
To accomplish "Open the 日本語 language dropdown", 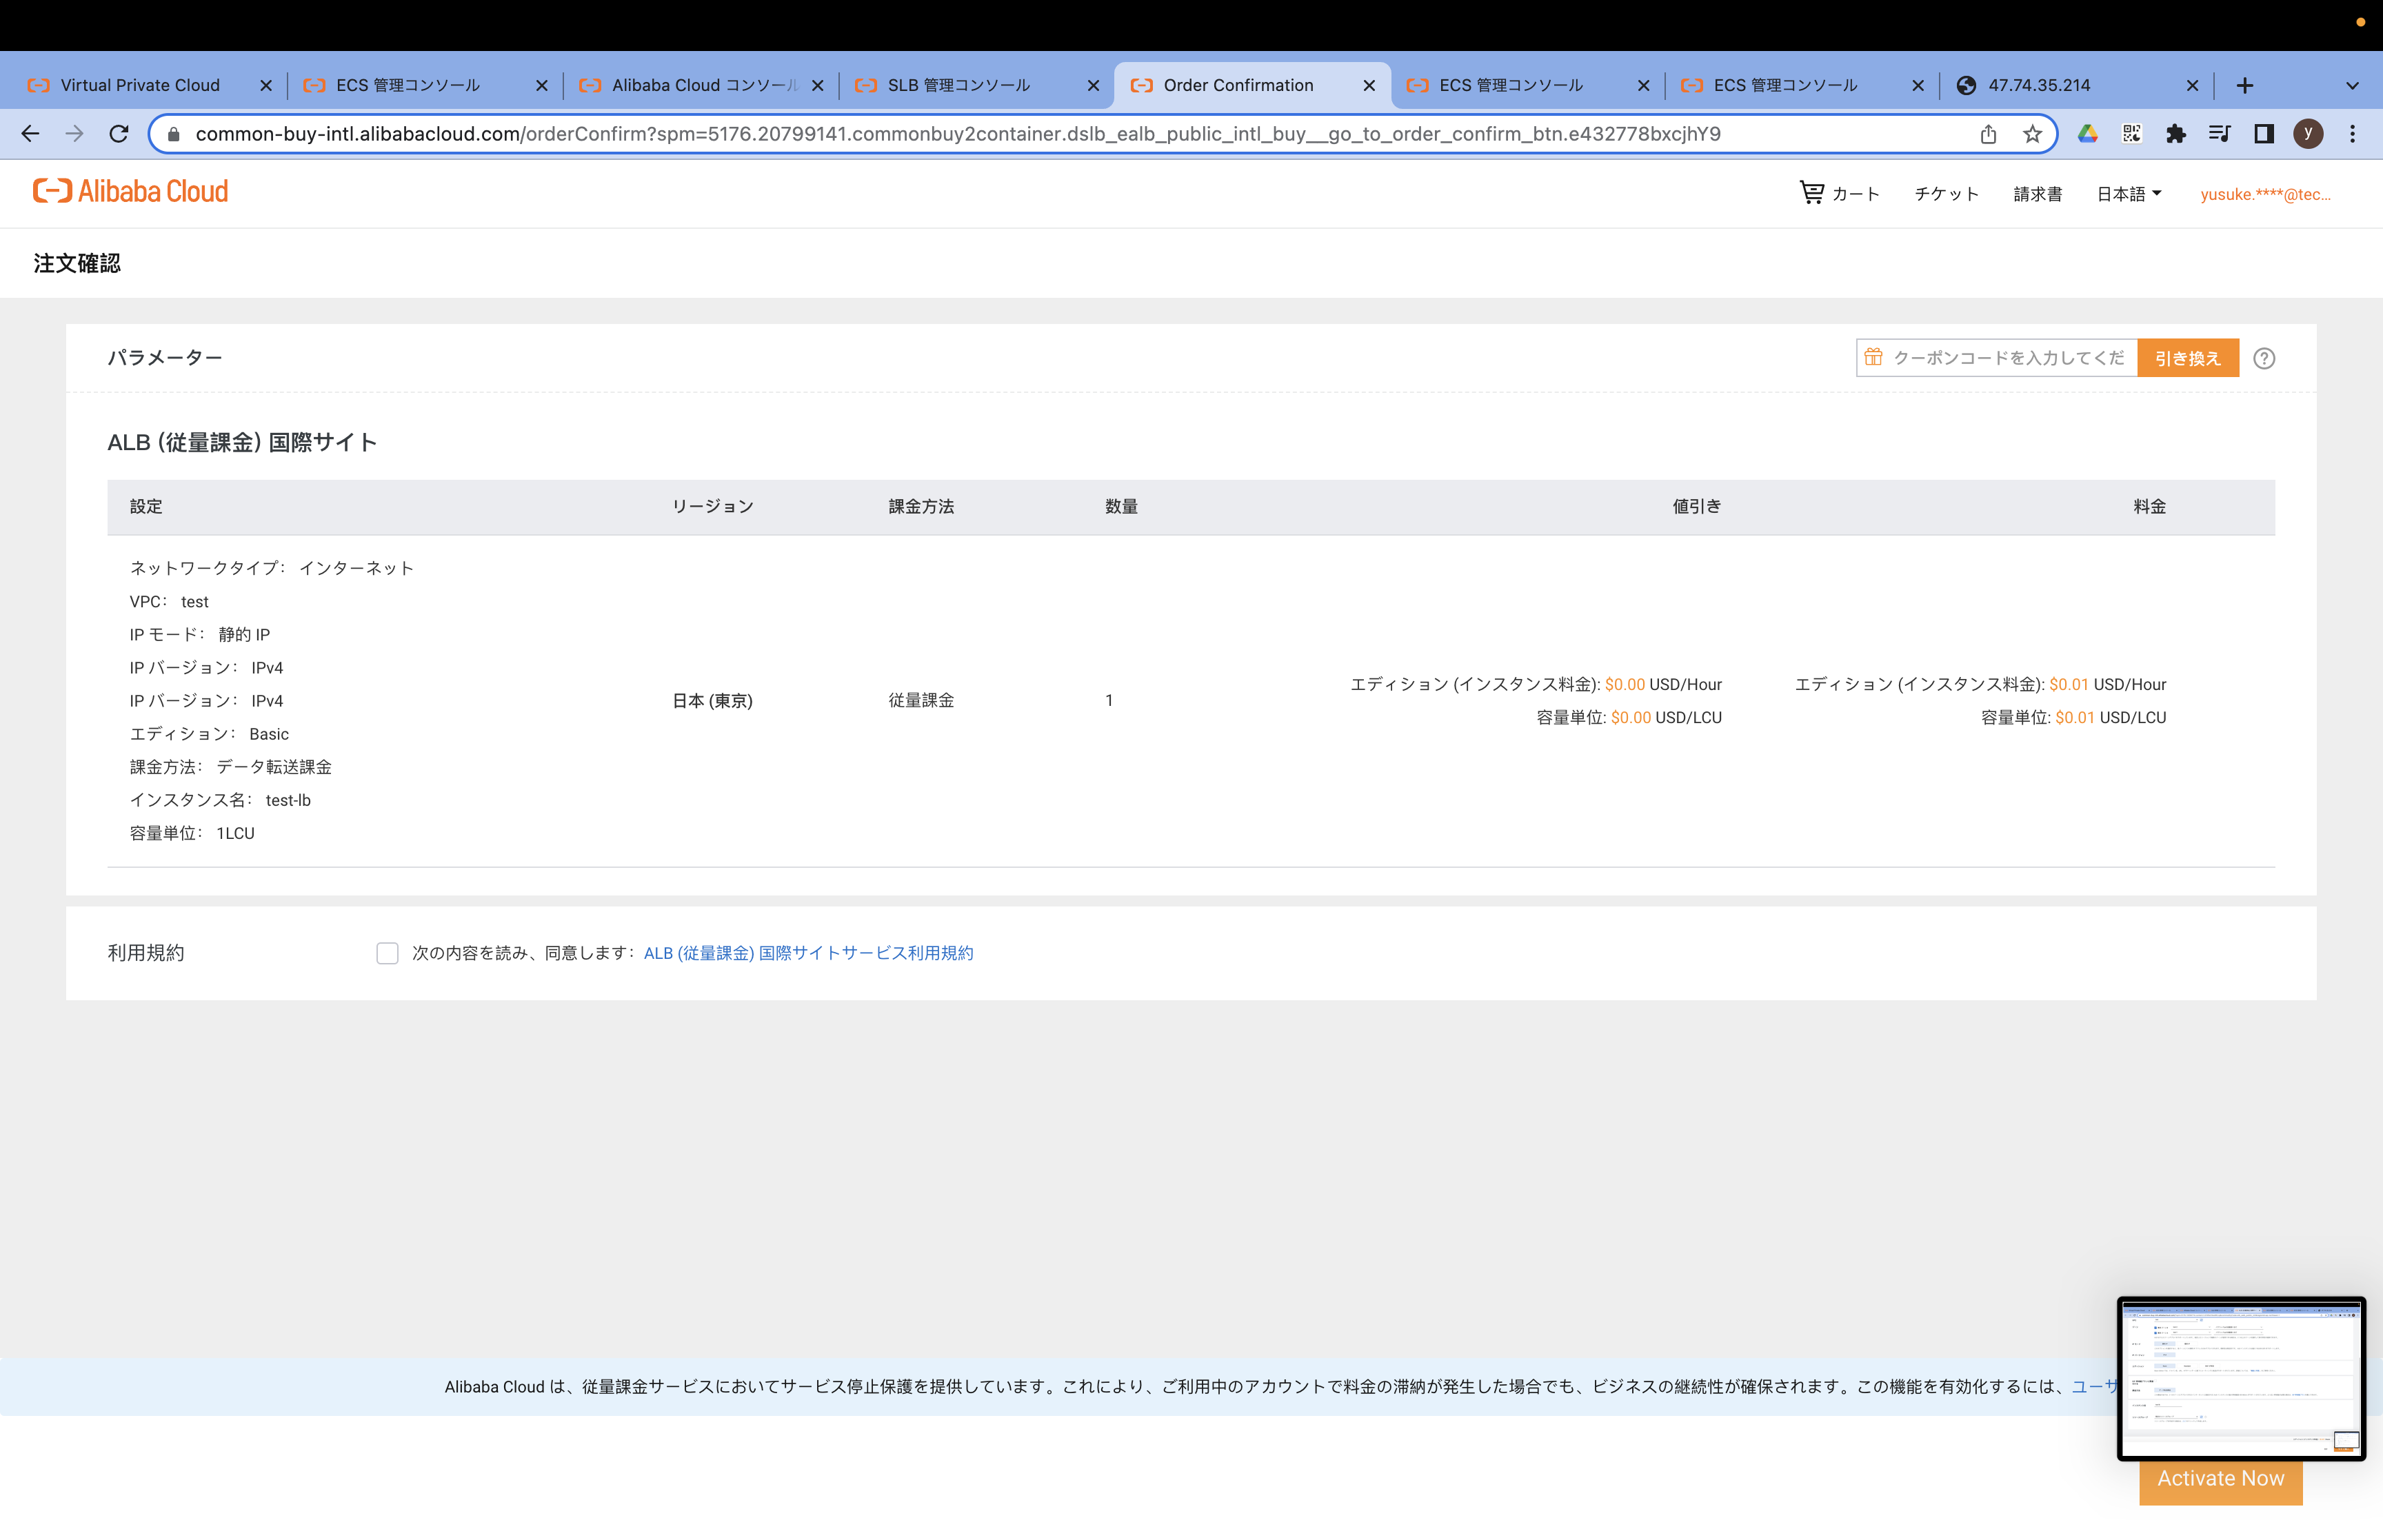I will click(x=2128, y=193).
